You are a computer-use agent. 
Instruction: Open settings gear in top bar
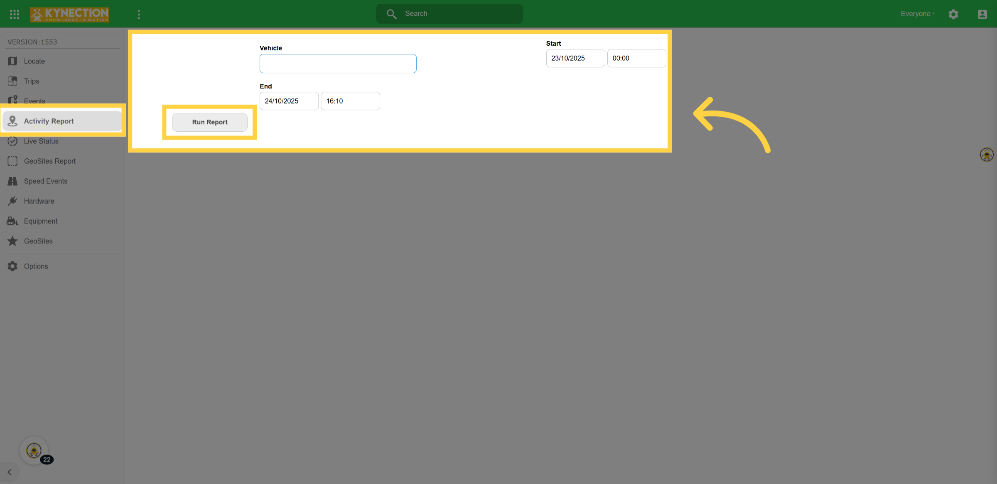(x=953, y=14)
